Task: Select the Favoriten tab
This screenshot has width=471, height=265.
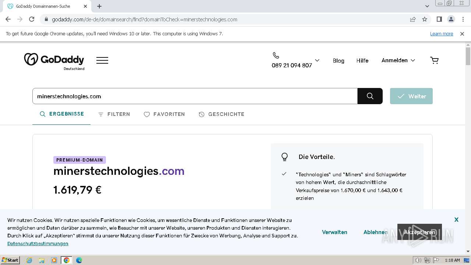Action: (164, 114)
